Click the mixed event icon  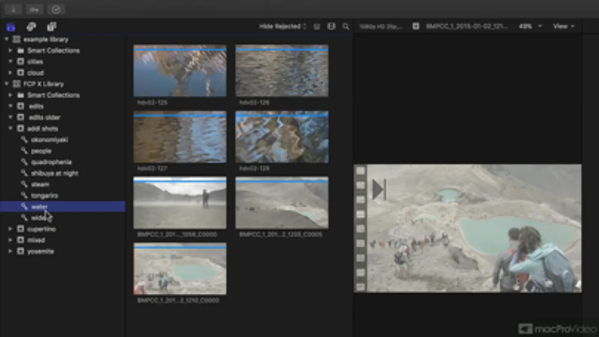click(x=21, y=240)
